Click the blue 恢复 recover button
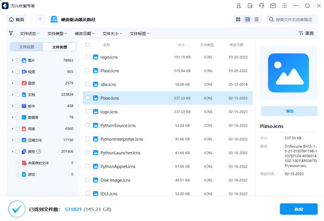Screen dimensions: 324x221 click(x=298, y=209)
